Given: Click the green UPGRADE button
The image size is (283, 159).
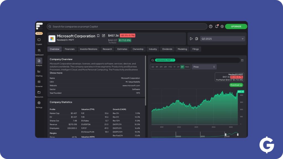Looking at the screenshot, I should click(x=236, y=26).
